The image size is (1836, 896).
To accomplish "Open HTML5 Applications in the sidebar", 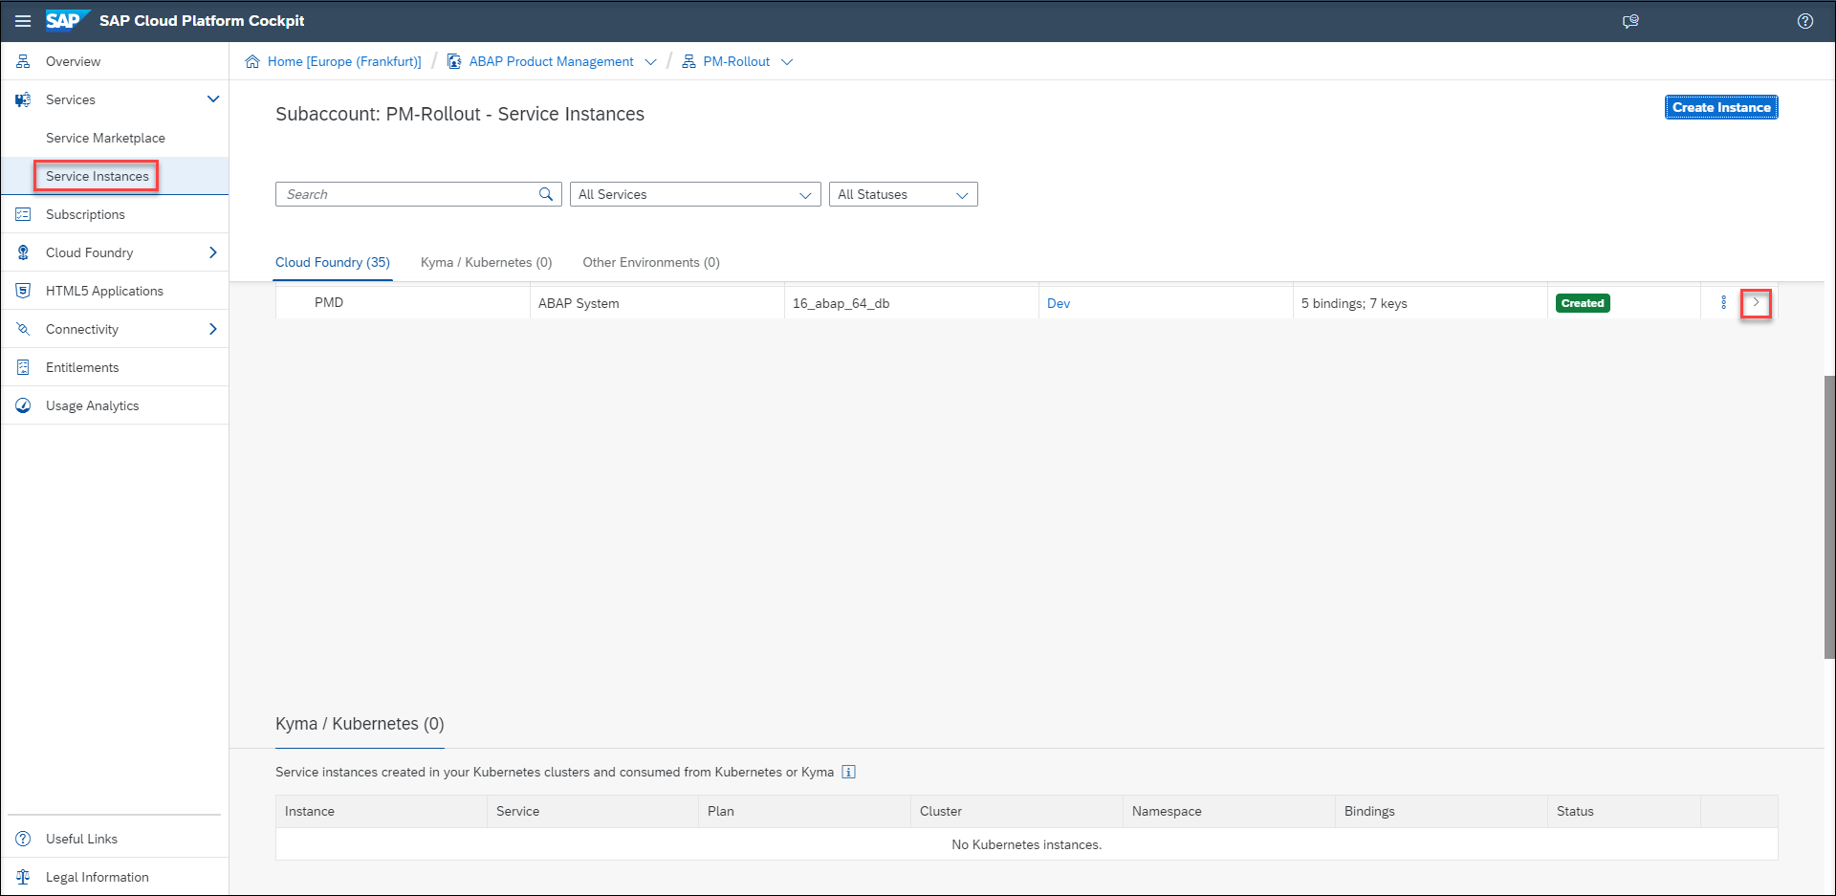I will click(x=104, y=291).
